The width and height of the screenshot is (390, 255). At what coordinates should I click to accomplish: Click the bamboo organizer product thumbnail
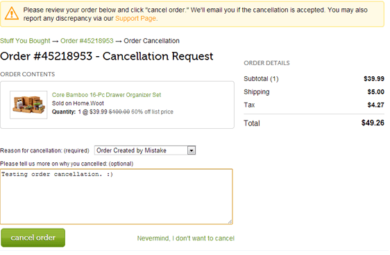[x=28, y=105]
